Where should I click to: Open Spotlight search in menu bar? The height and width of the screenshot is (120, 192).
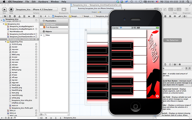coord(188,2)
